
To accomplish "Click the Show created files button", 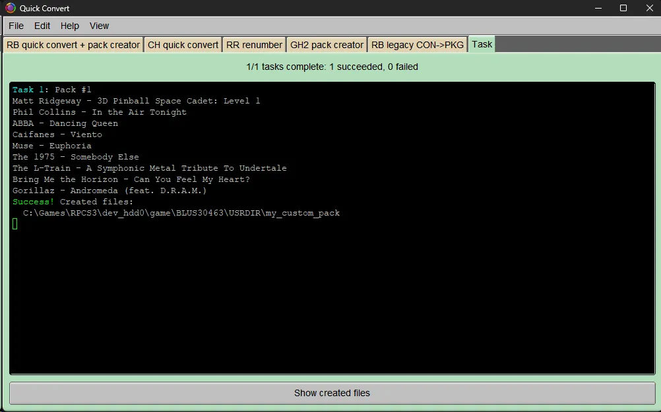I will [x=330, y=393].
